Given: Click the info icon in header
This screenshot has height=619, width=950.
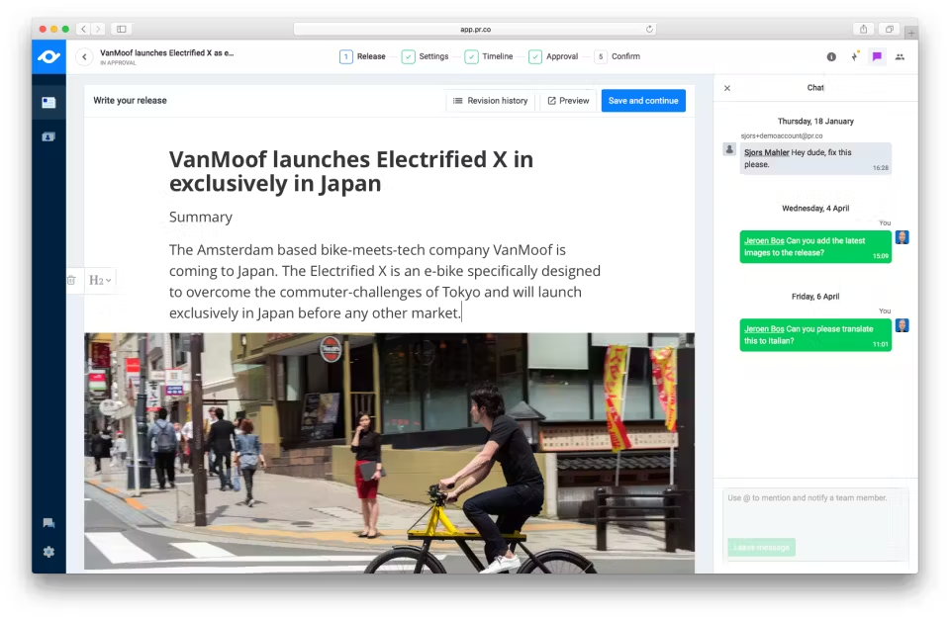Looking at the screenshot, I should point(831,57).
